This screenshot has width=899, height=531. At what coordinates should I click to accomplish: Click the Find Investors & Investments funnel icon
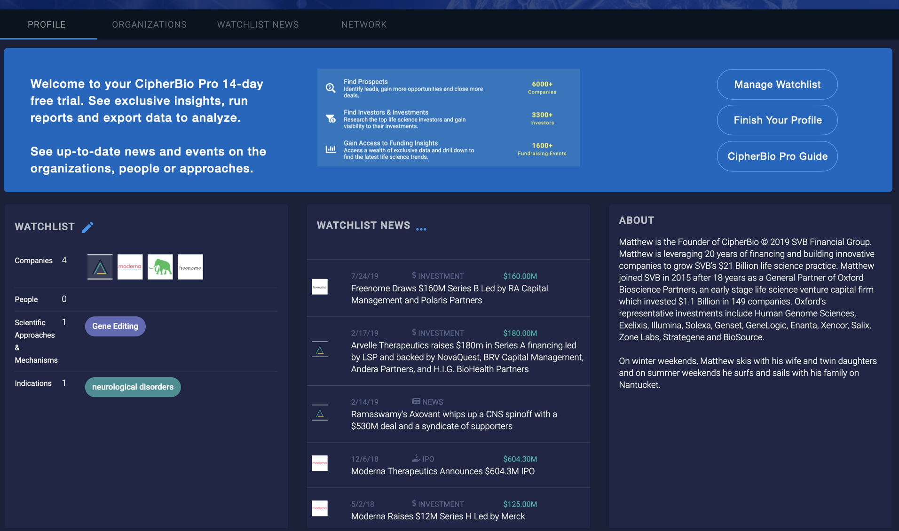click(331, 118)
